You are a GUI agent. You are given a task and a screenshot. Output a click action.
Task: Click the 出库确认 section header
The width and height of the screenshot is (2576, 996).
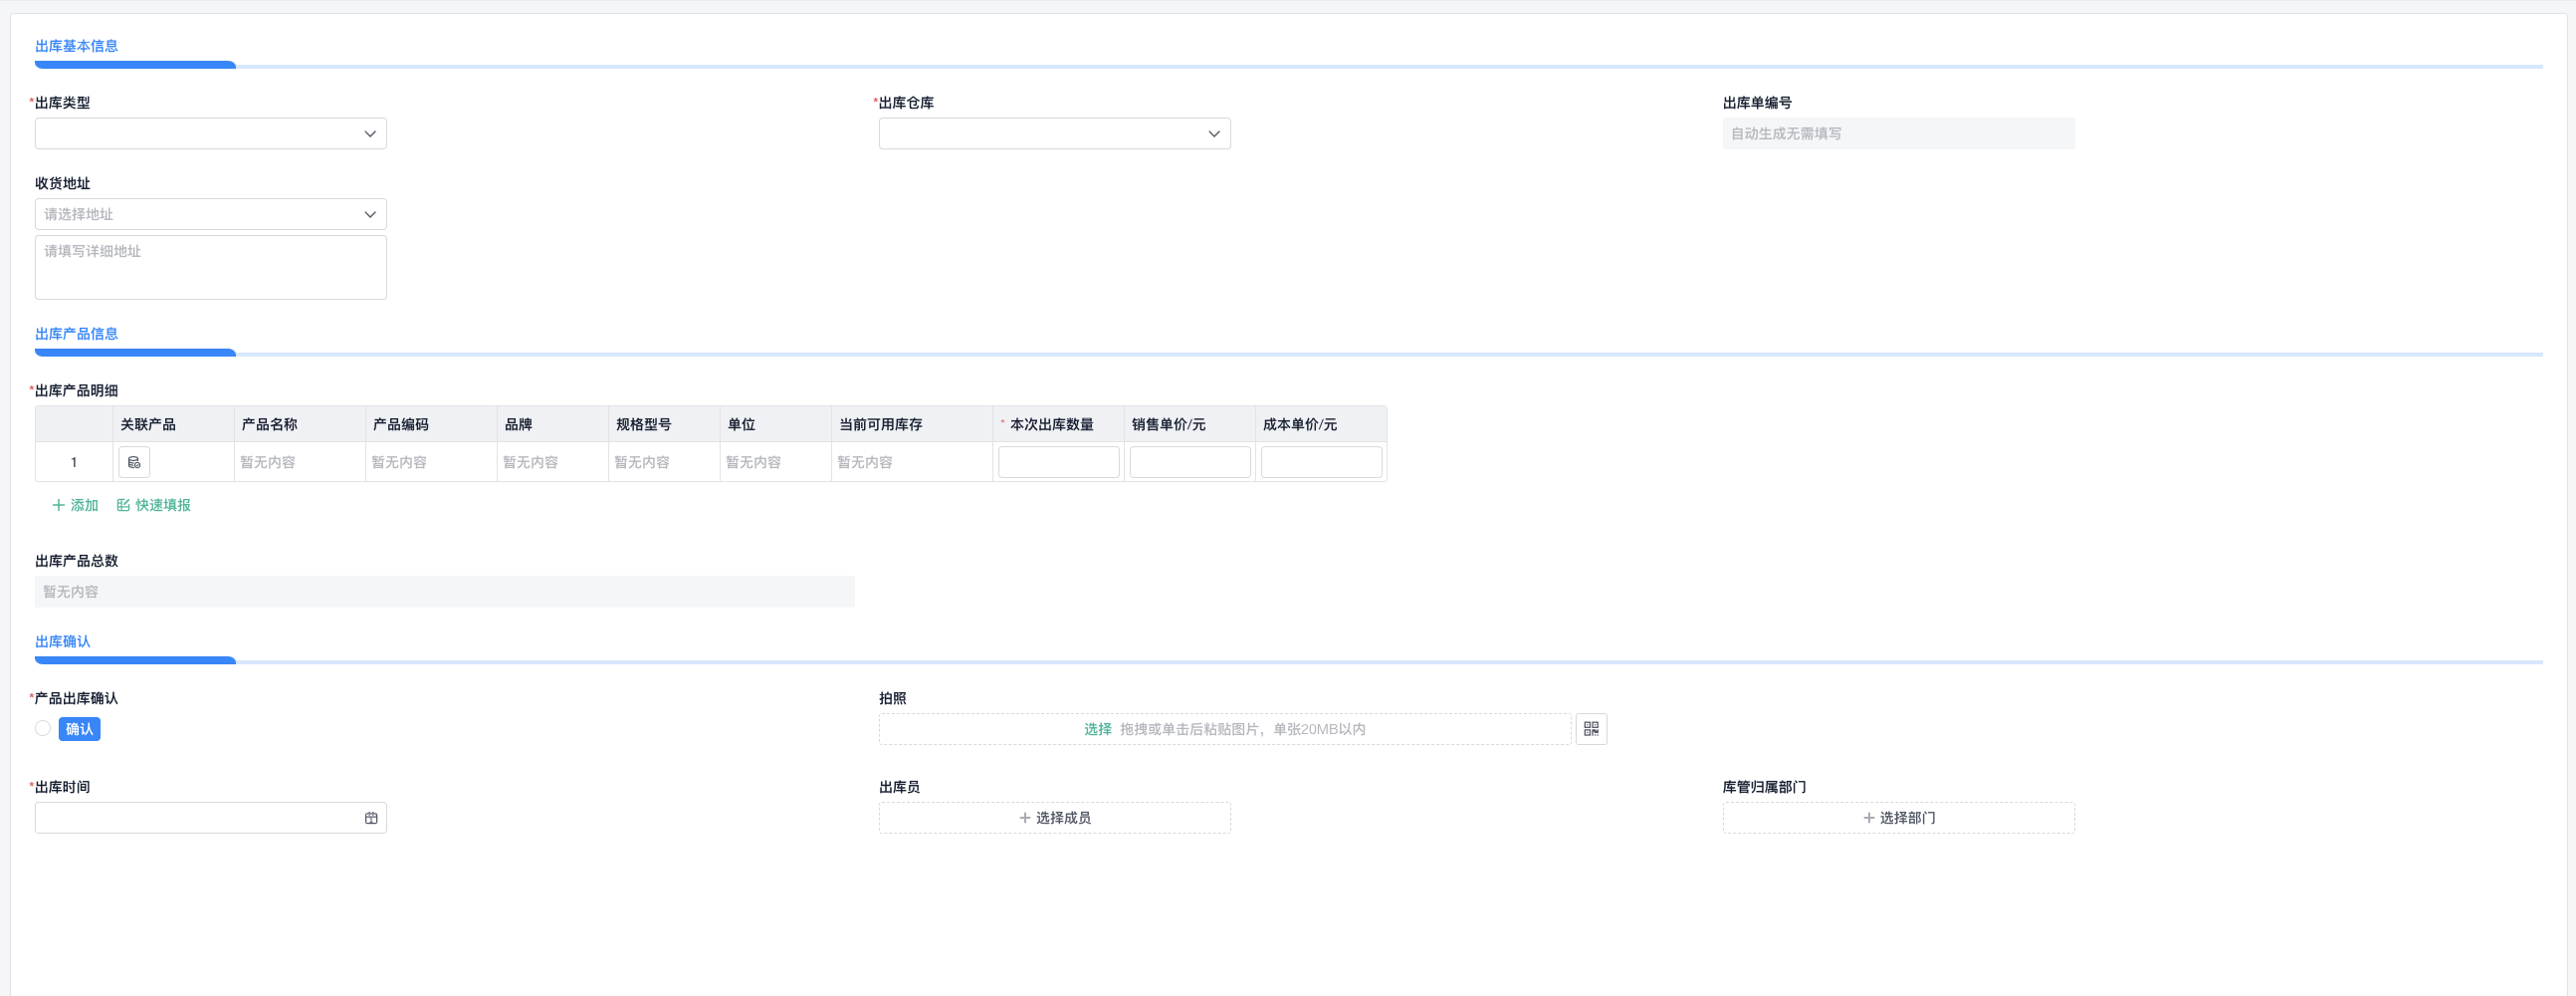[x=63, y=640]
